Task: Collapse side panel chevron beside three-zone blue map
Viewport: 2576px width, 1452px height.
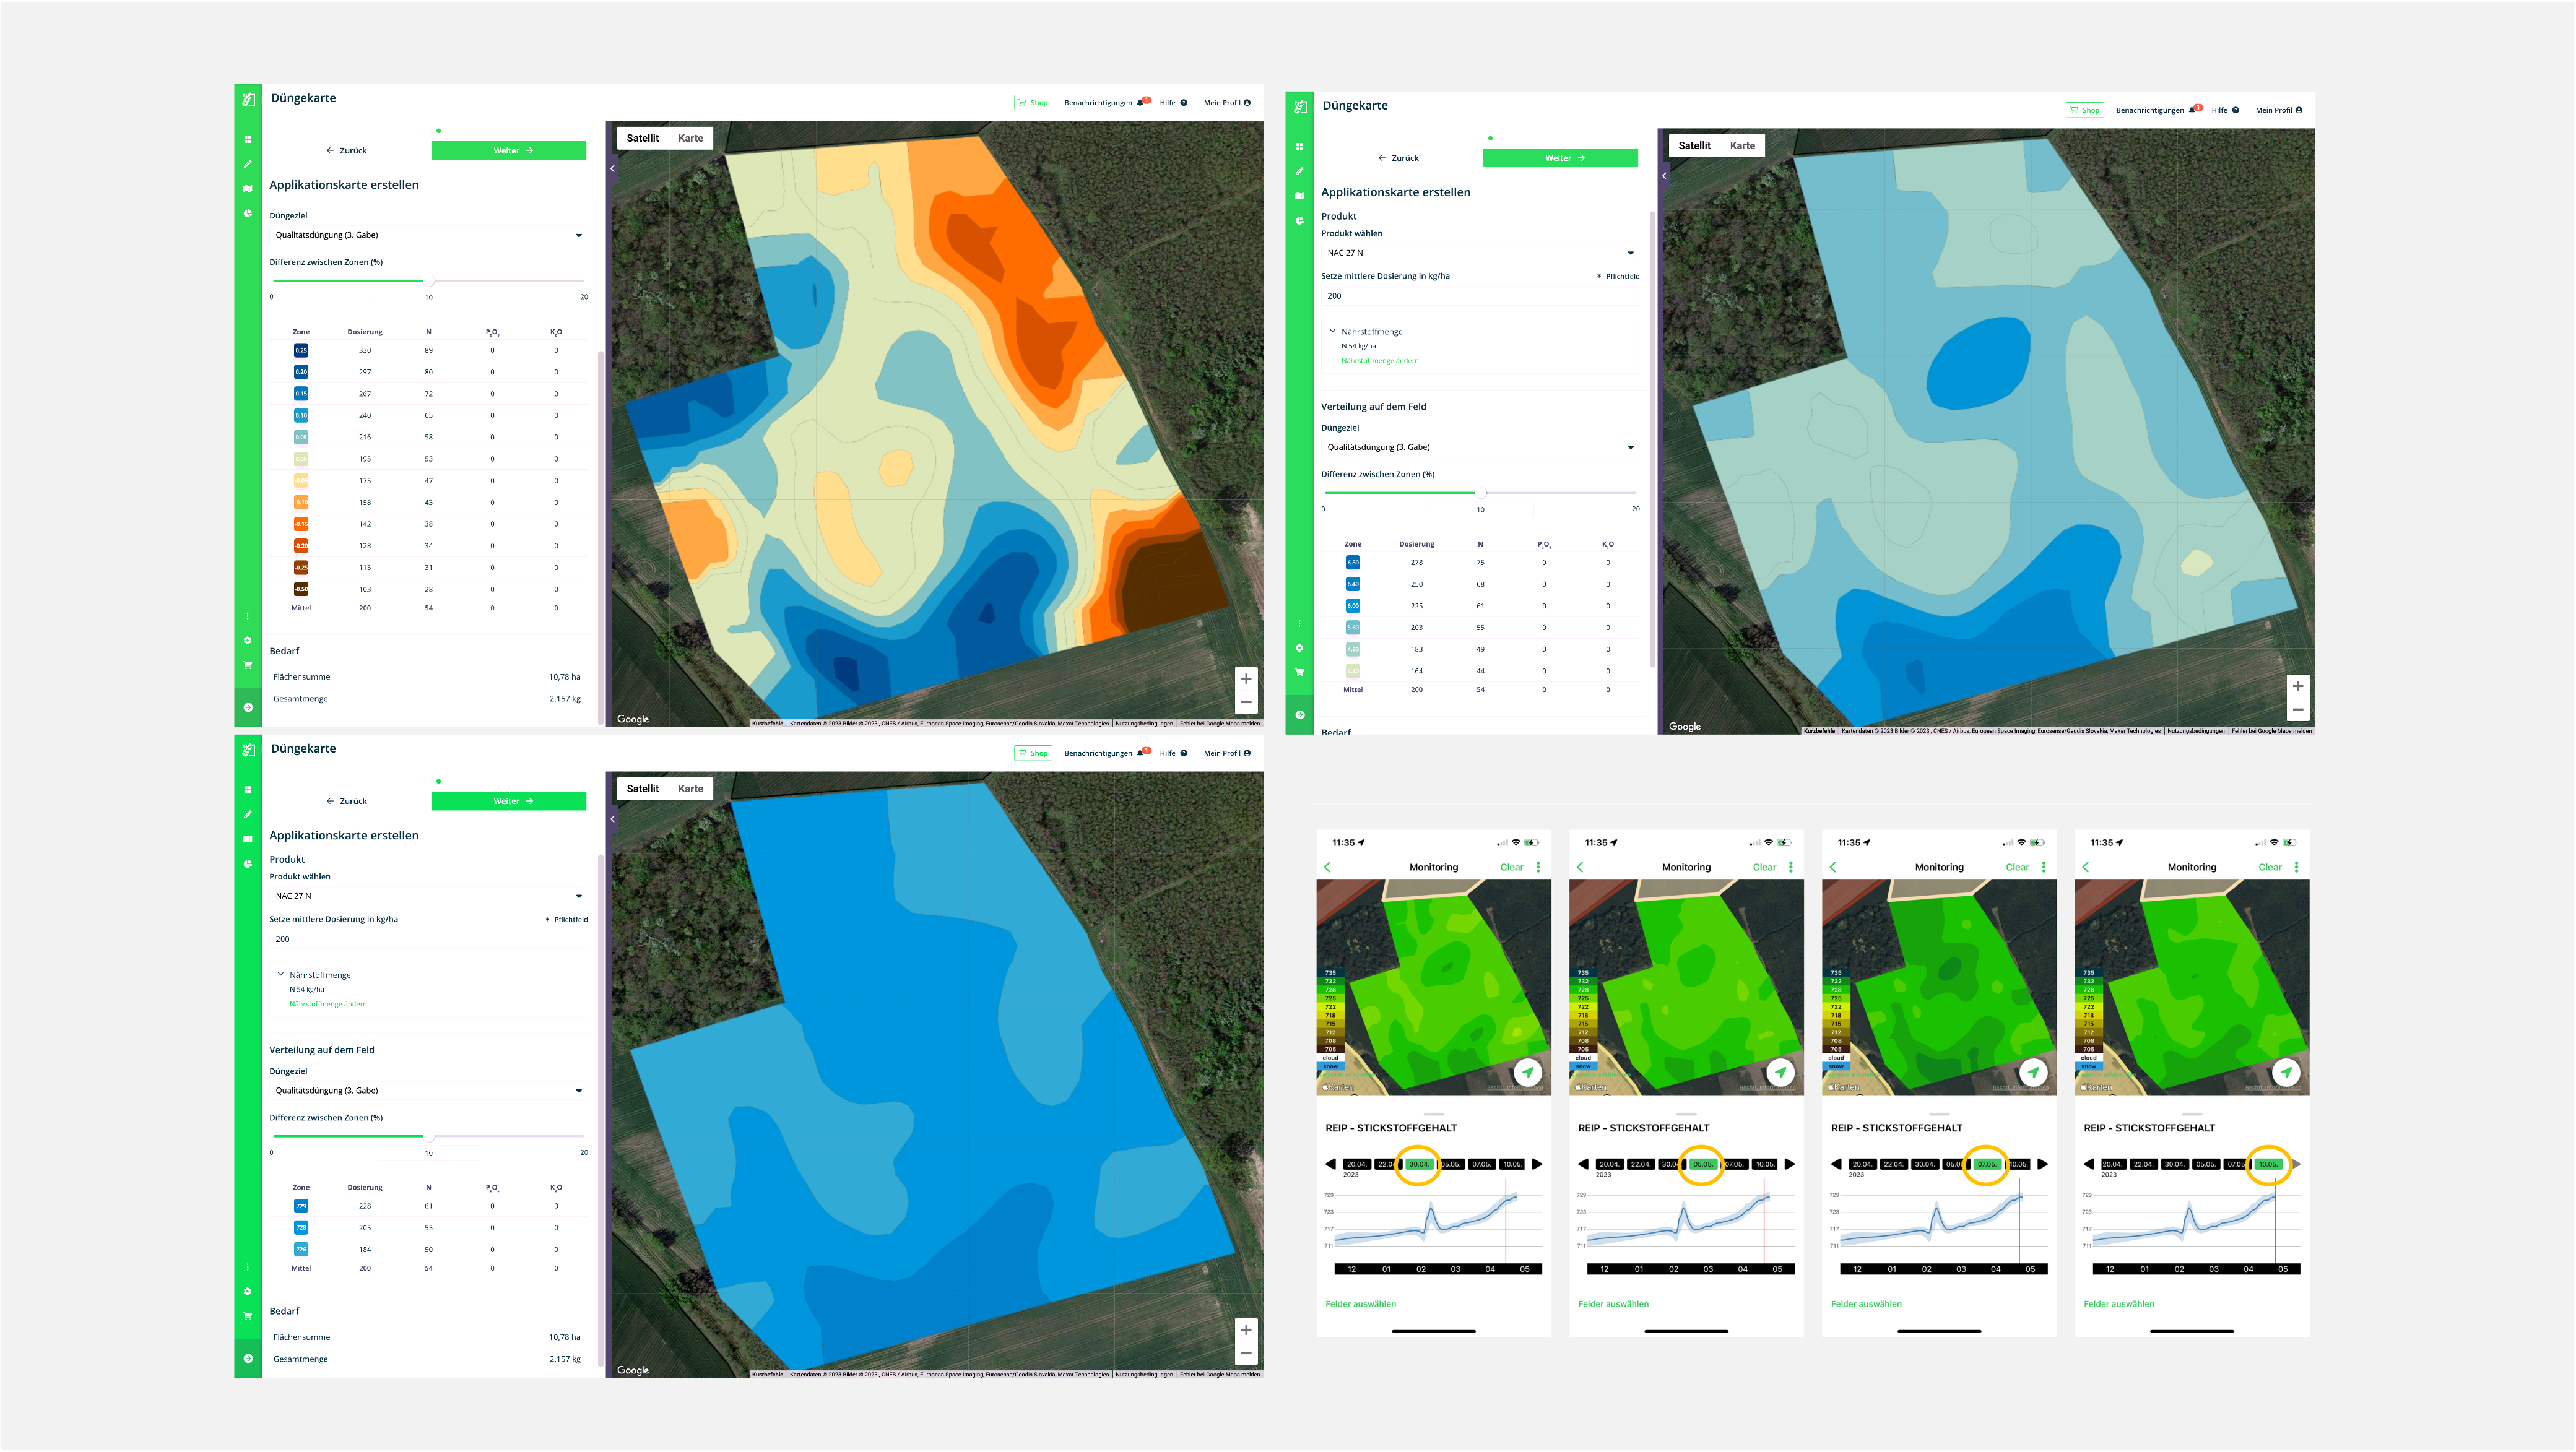Action: point(612,819)
